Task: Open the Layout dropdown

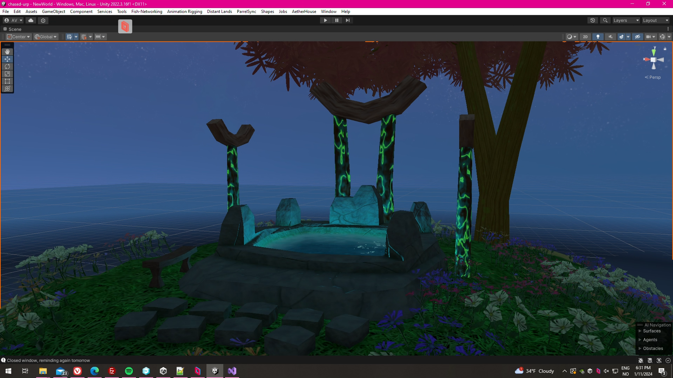Action: tap(655, 20)
